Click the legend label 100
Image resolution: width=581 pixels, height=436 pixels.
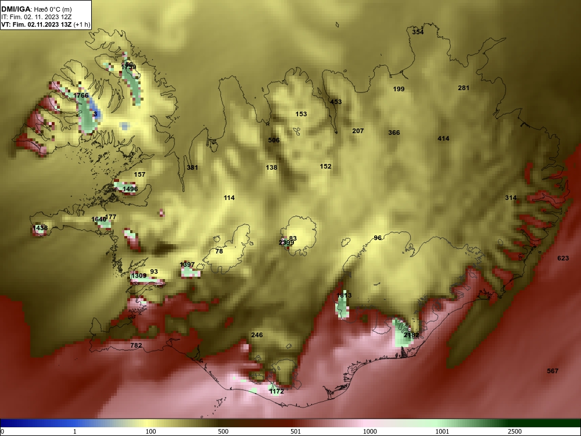coord(150,431)
